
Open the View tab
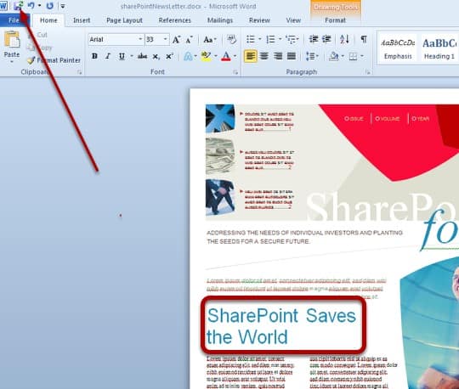pos(293,20)
